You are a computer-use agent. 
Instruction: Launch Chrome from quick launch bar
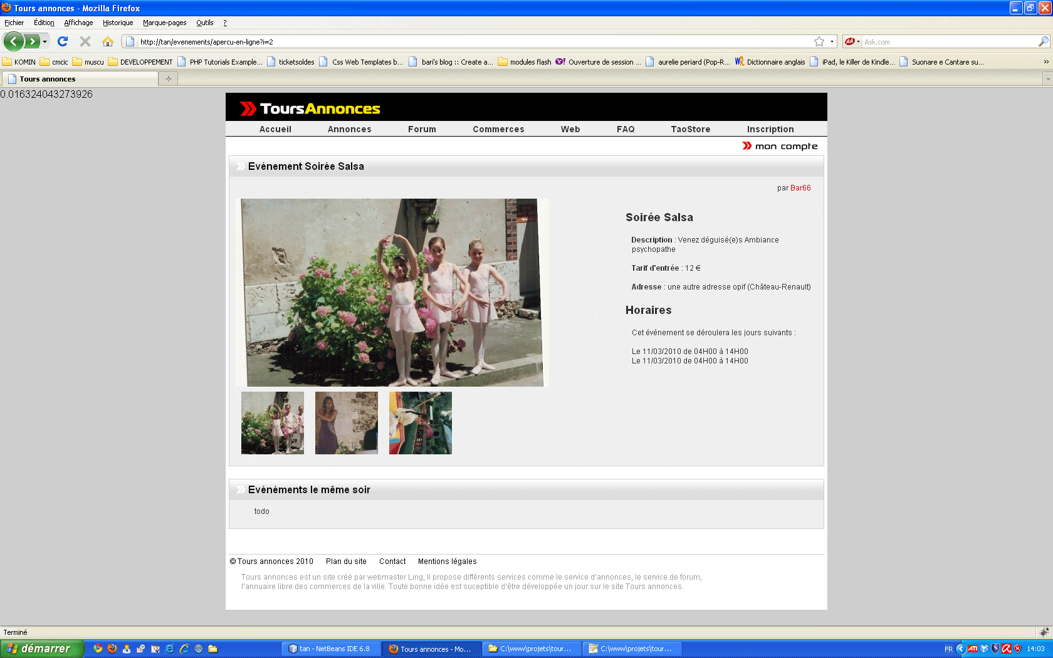tap(98, 649)
